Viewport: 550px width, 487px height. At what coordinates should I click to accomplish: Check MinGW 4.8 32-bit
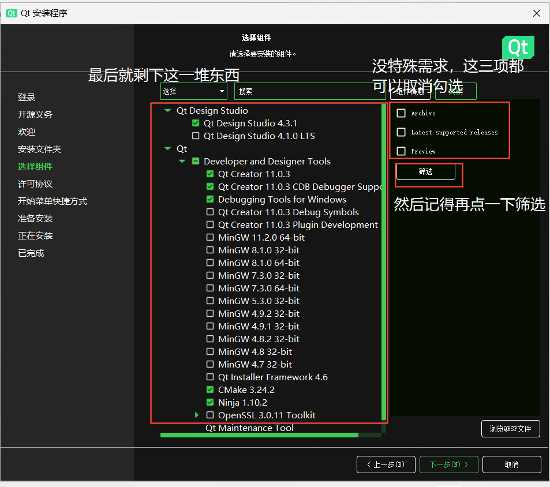pos(210,351)
